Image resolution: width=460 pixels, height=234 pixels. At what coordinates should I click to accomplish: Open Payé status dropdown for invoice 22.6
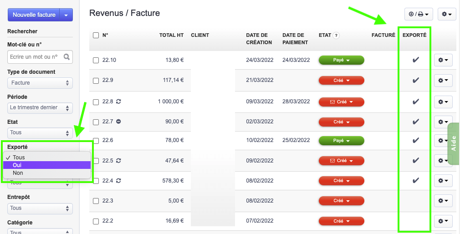coord(342,141)
